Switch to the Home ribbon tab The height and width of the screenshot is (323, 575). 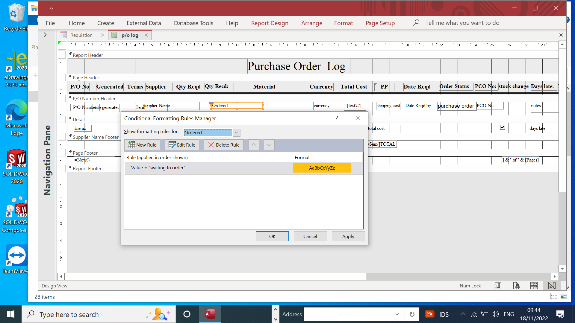coord(77,23)
